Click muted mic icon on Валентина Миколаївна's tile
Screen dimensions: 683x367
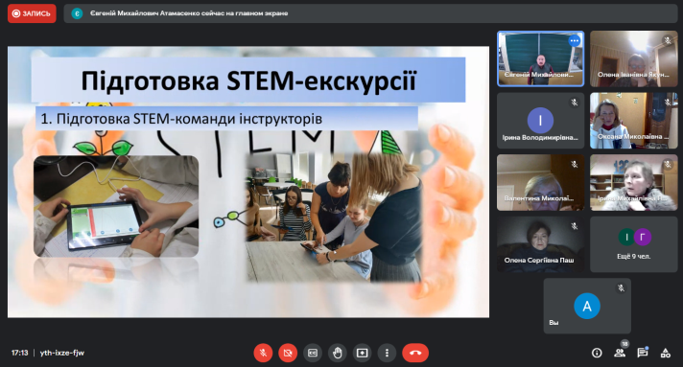(x=574, y=164)
